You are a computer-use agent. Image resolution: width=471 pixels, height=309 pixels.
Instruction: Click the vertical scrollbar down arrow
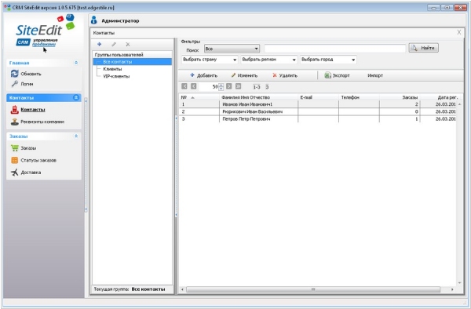coord(459,283)
